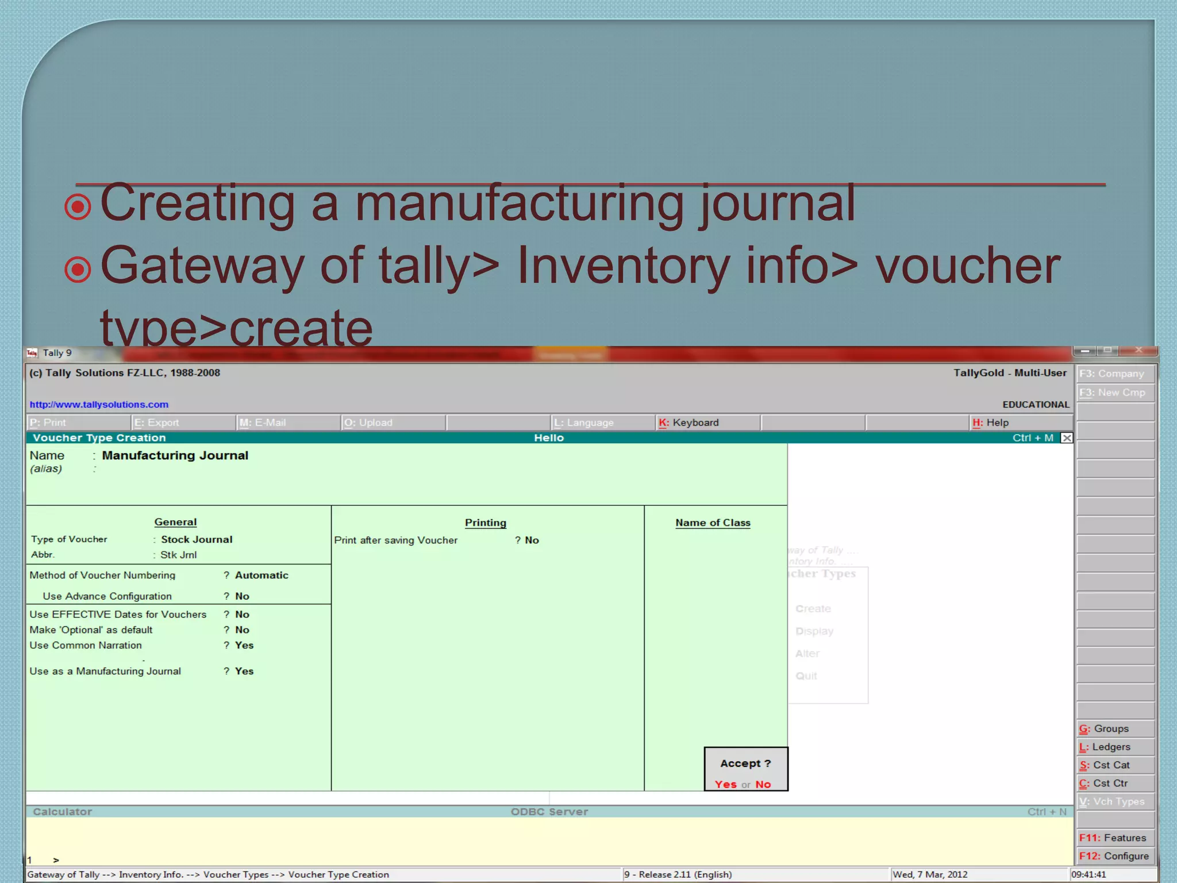This screenshot has width=1177, height=883.
Task: Click the Ctrl + M label in title strip
Action: (x=1033, y=438)
